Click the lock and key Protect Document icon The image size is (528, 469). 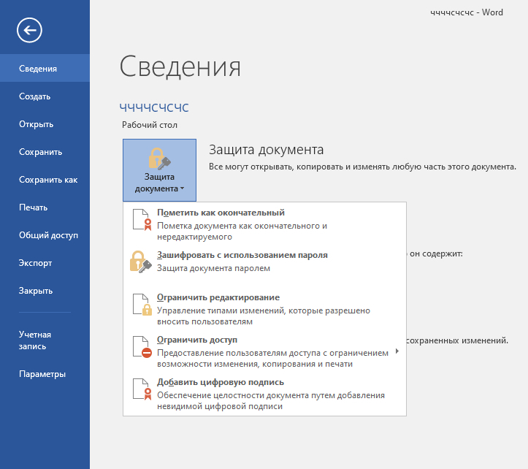159,159
